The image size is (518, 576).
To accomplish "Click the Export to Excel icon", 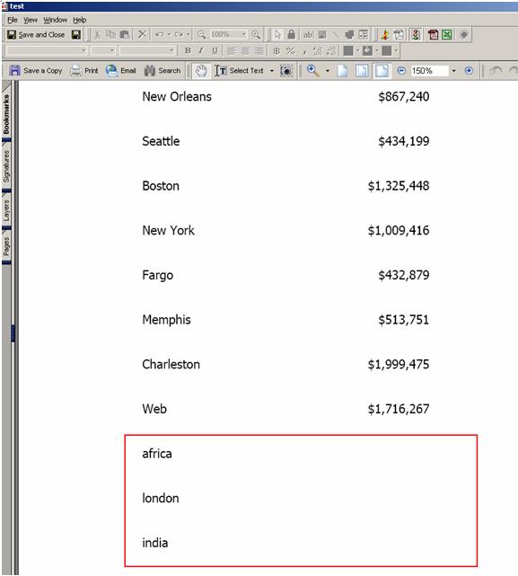I will 447,34.
